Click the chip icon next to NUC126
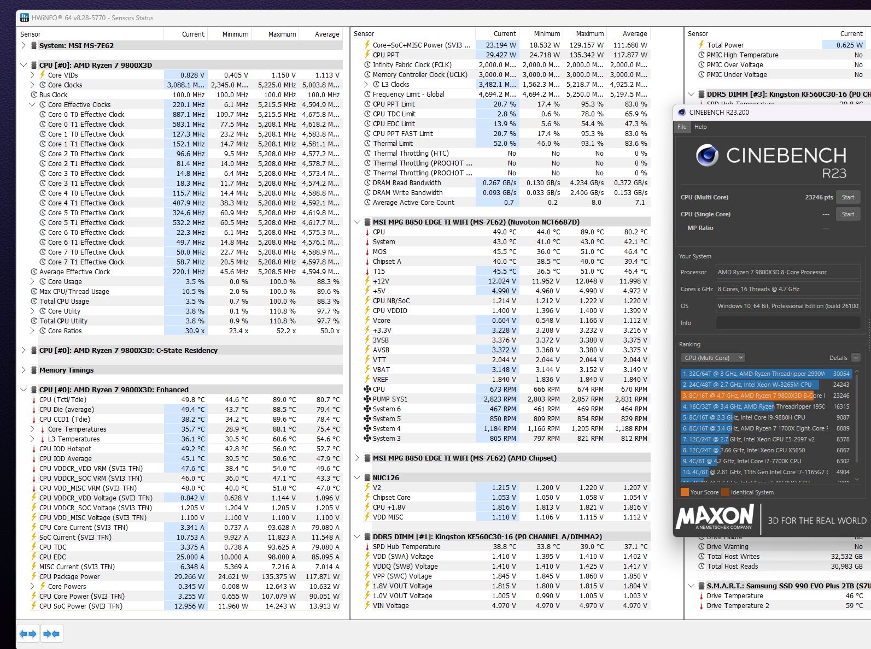This screenshot has height=649, width=871. click(367, 477)
